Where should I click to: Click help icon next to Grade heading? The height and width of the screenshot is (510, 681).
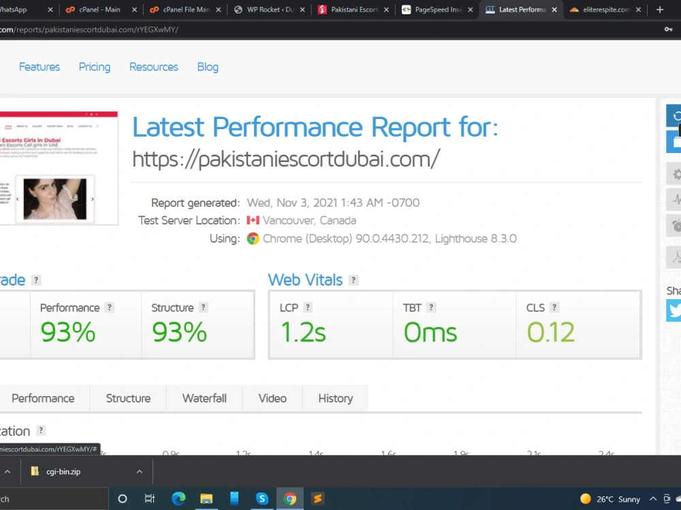tap(37, 280)
